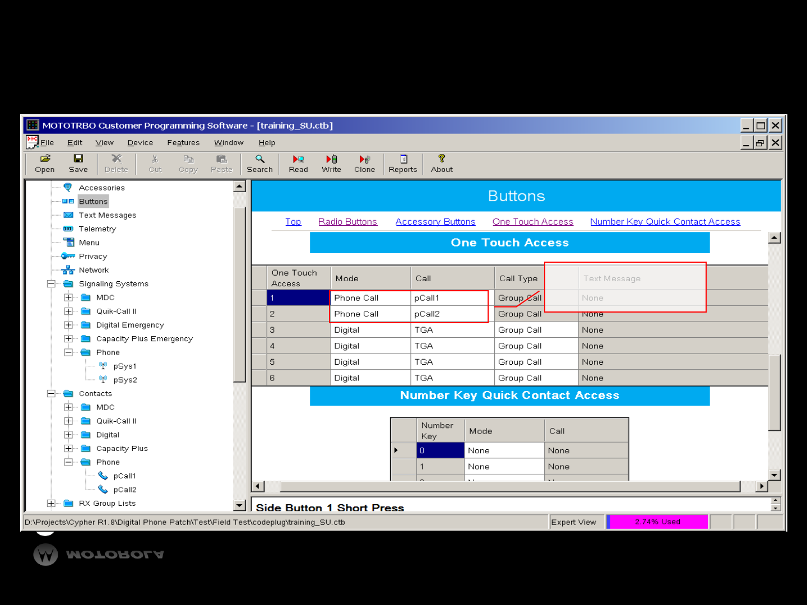Collapse Phone node under Contacts
This screenshot has width=807, height=605.
(x=68, y=462)
